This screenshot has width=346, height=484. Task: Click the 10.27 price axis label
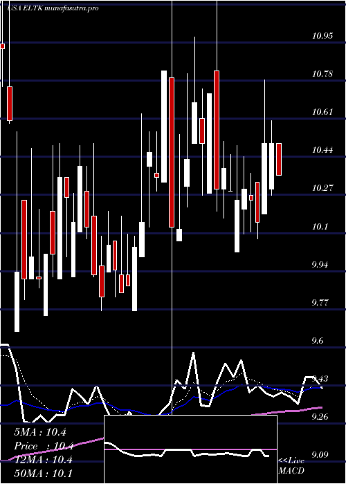[322, 188]
